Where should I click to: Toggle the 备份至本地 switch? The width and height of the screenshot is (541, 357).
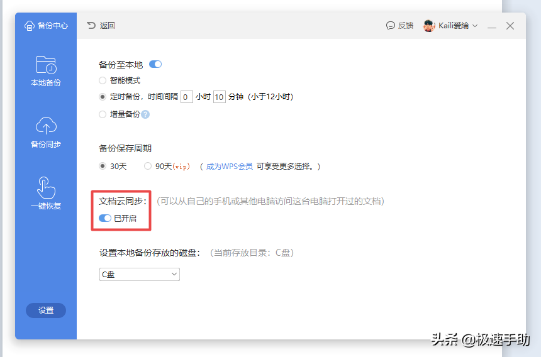[x=155, y=64]
